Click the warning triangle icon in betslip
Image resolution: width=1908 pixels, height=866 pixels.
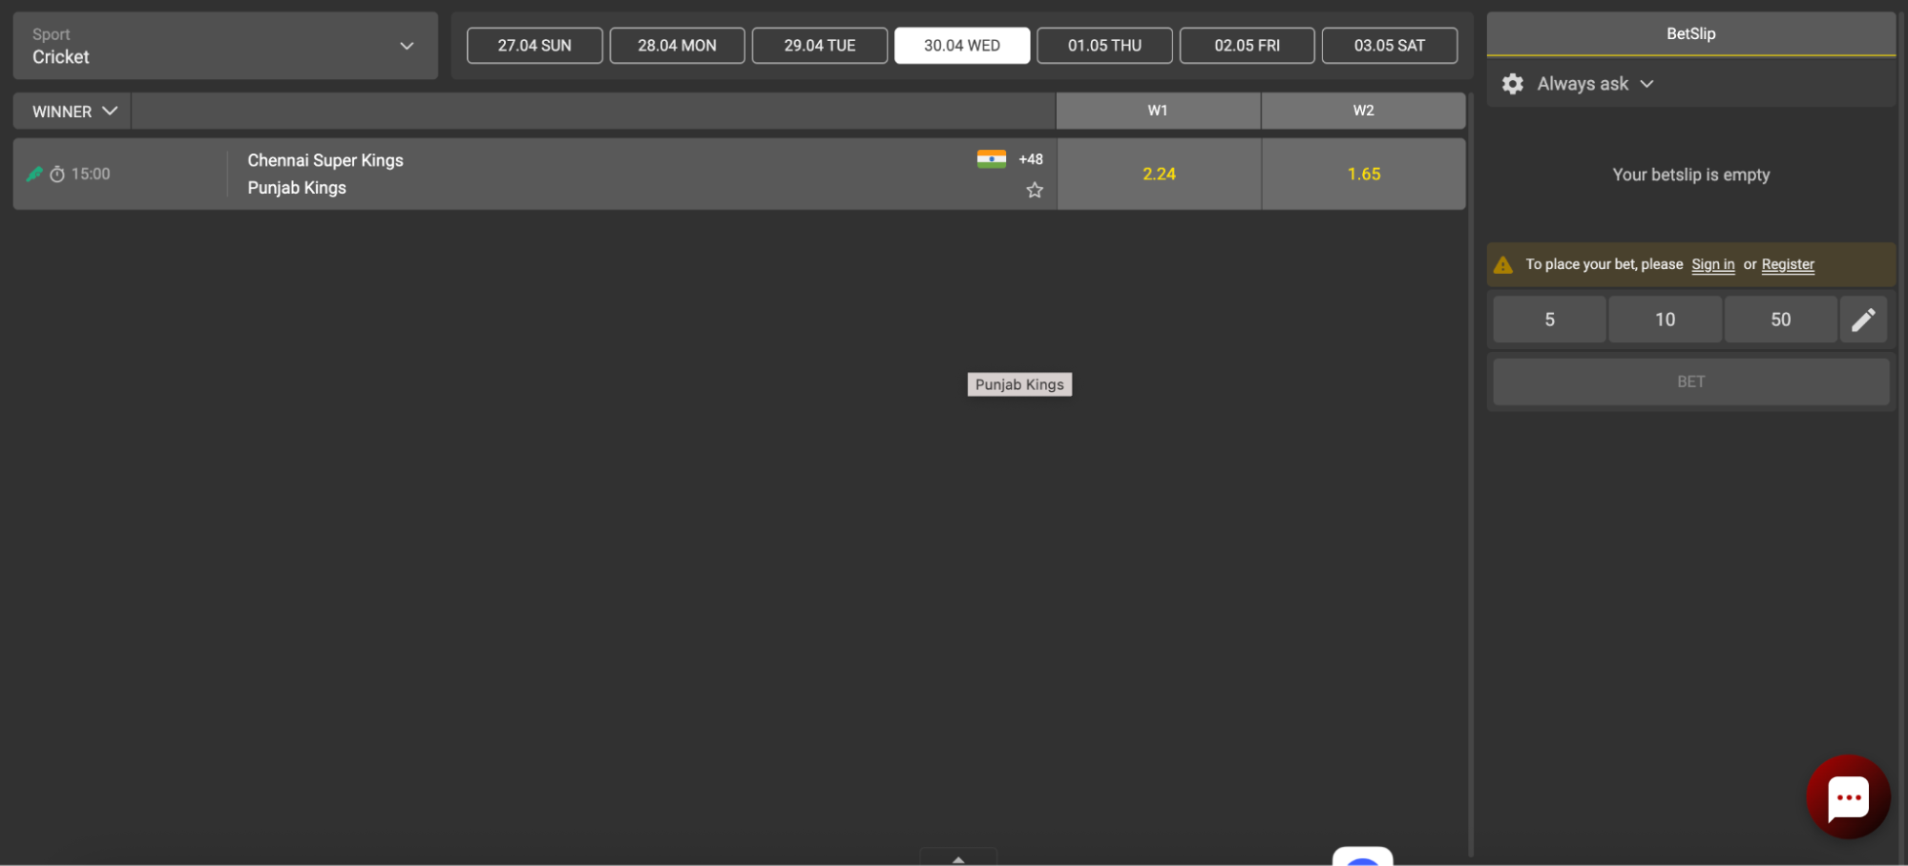pos(1503,265)
